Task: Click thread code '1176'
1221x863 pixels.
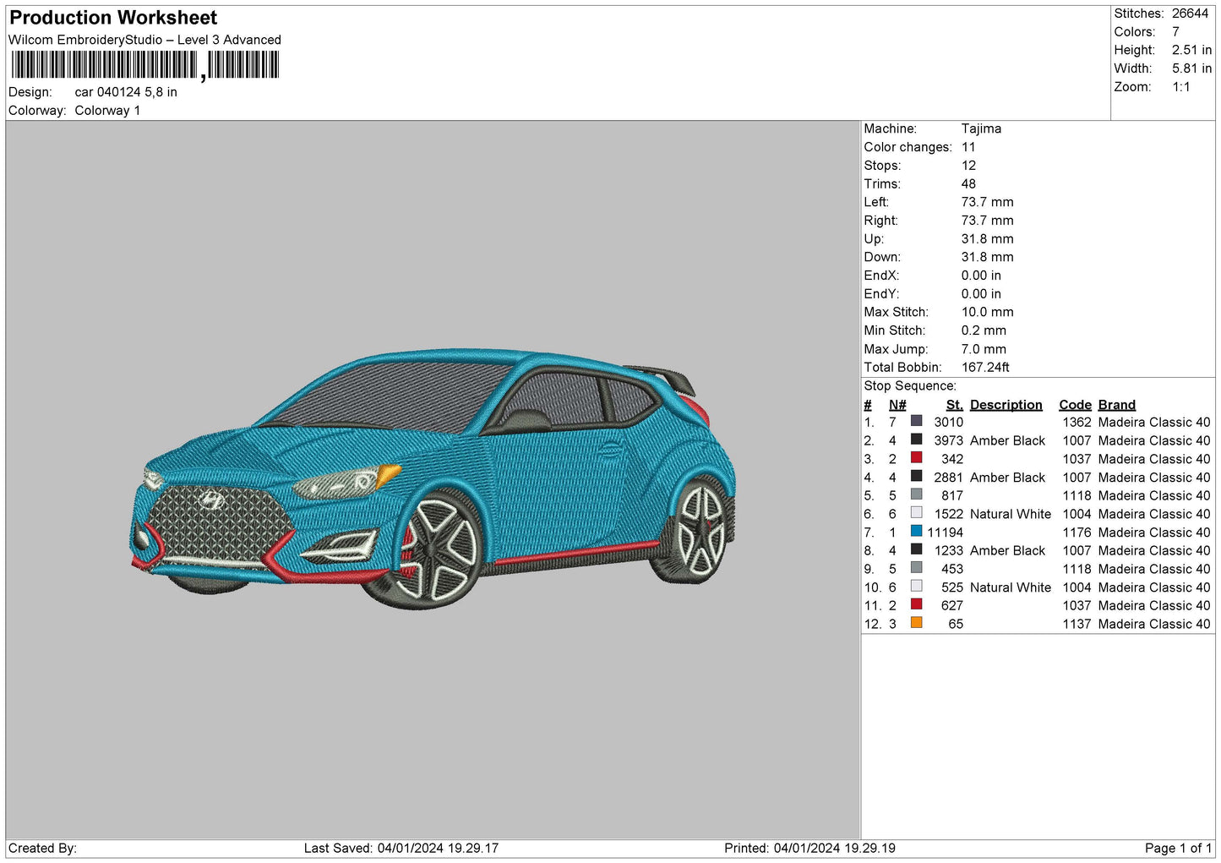Action: click(1077, 533)
